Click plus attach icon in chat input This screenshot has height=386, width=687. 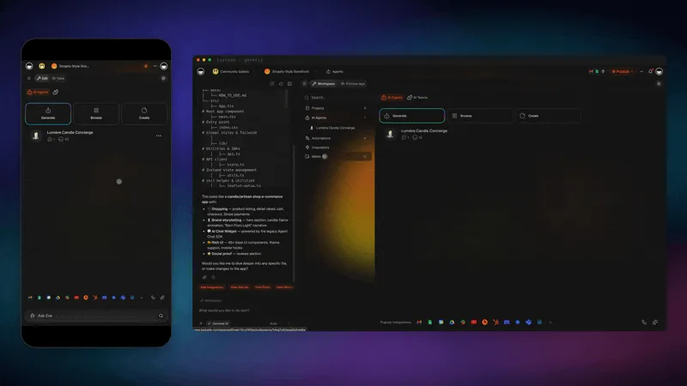[x=201, y=323]
